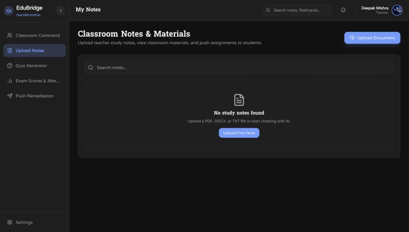Click the Deepak Mishra user name

(x=374, y=8)
